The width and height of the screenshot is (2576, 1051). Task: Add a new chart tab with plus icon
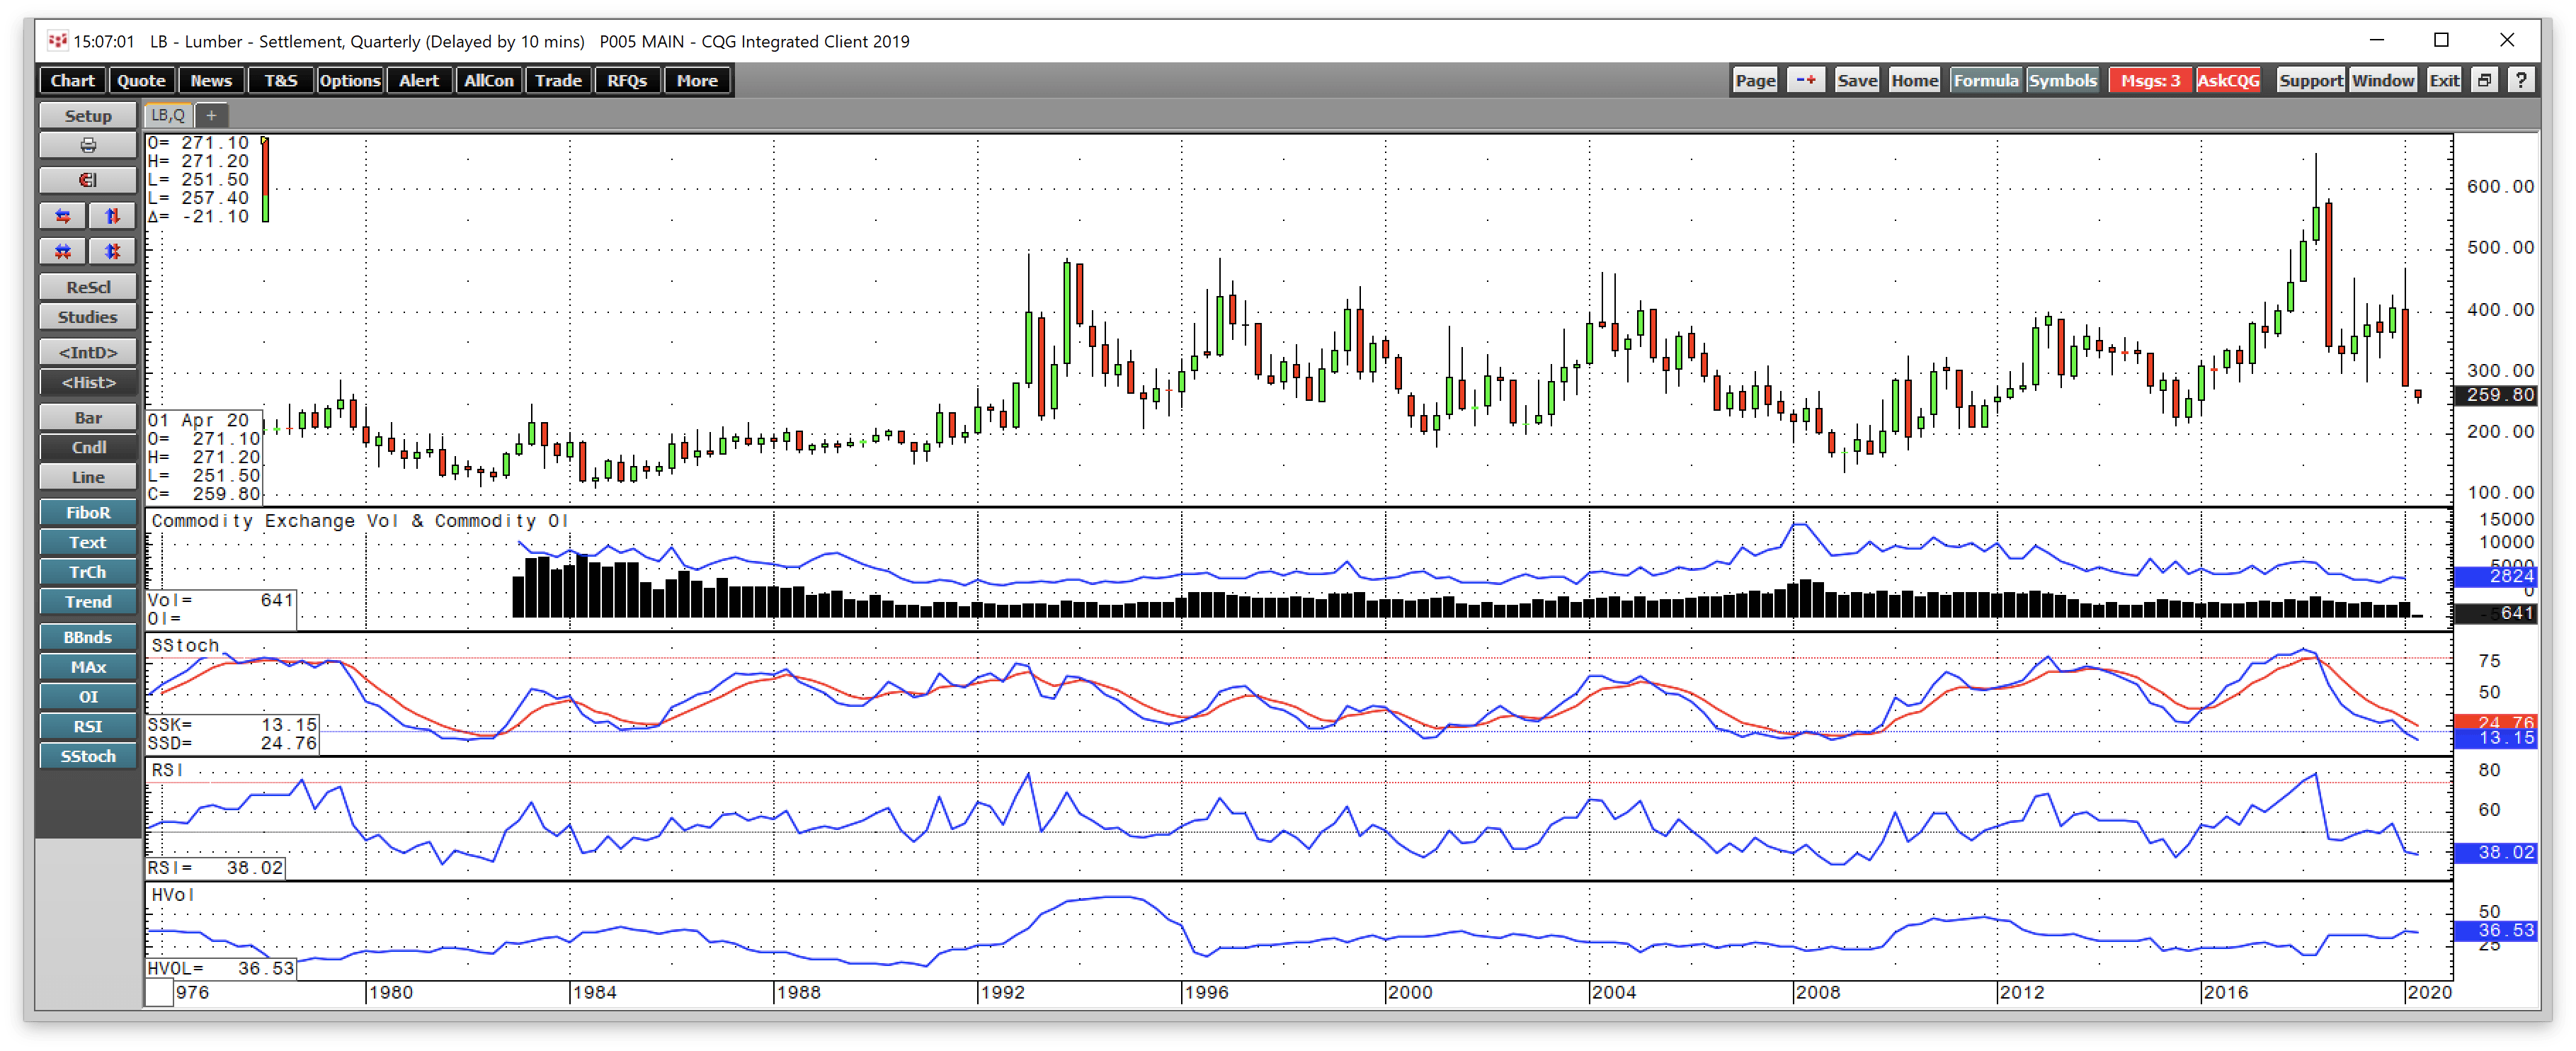point(211,116)
